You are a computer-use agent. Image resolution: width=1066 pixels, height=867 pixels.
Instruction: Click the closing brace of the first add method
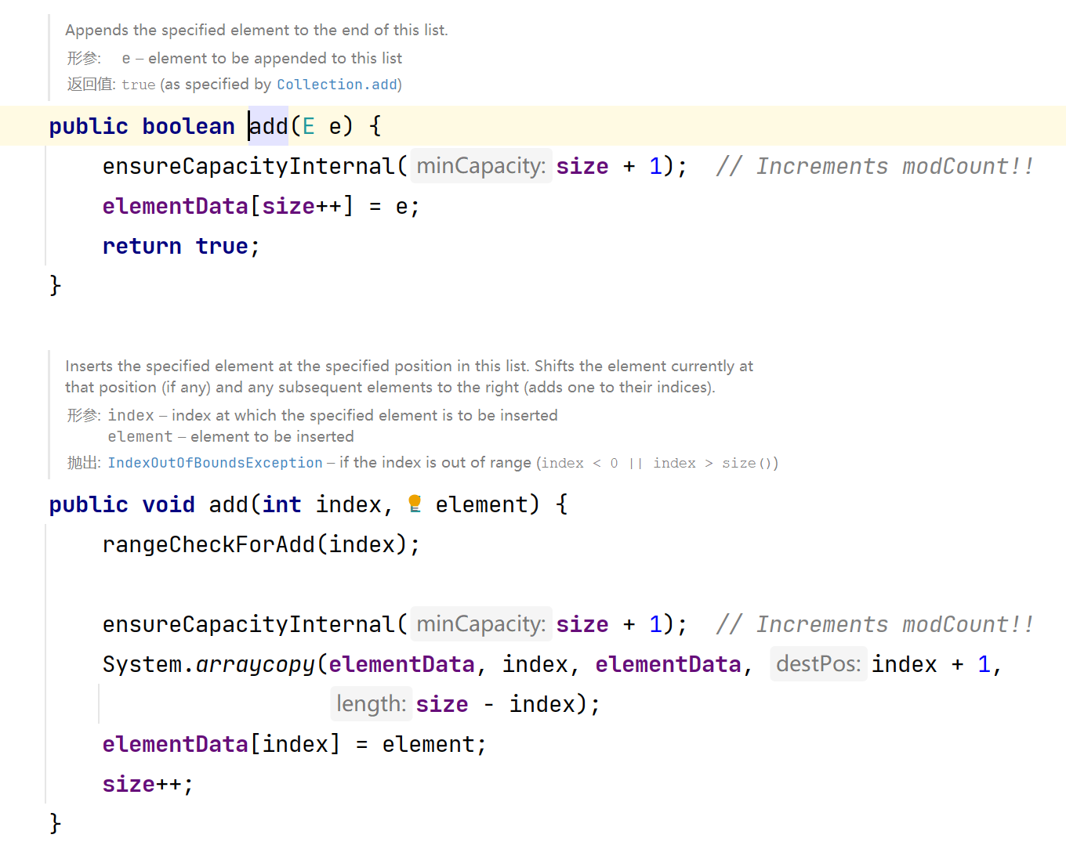coord(55,285)
